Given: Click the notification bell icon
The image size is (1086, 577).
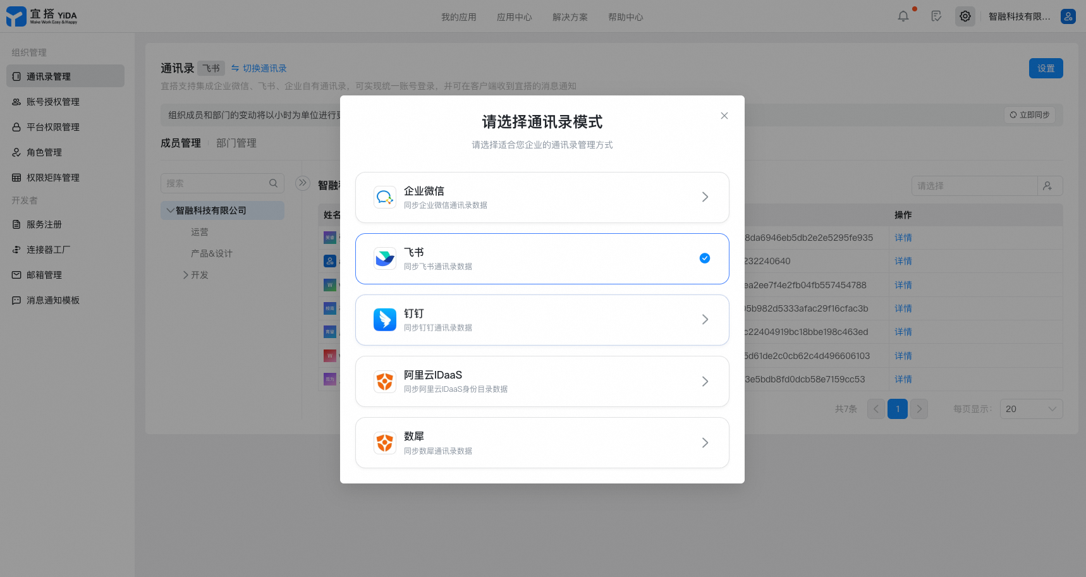Looking at the screenshot, I should pyautogui.click(x=903, y=16).
